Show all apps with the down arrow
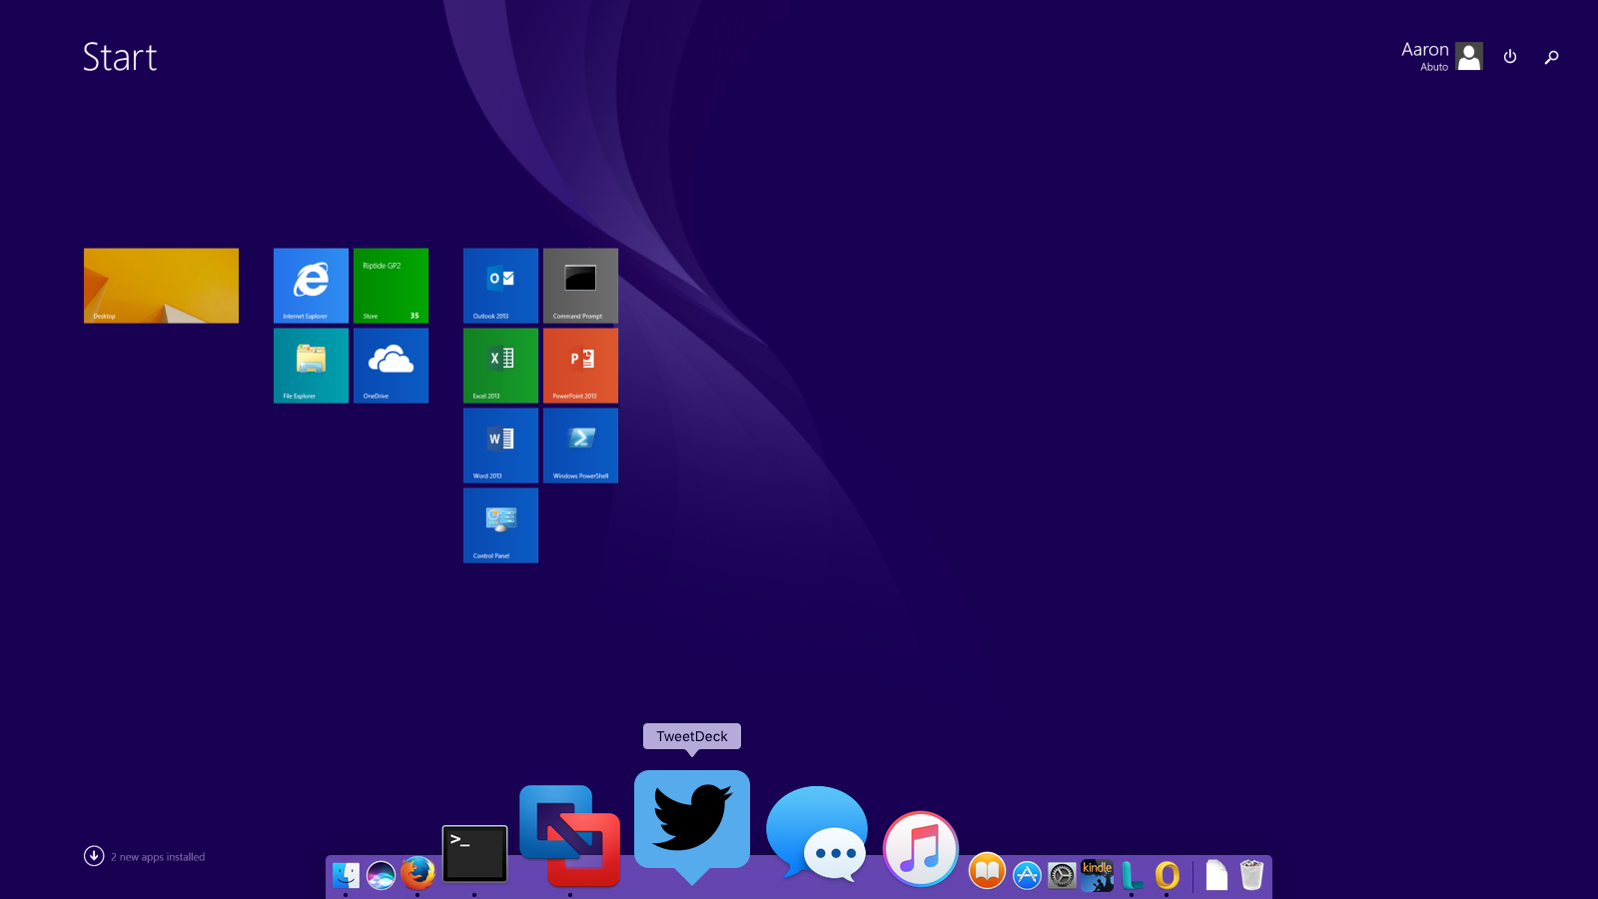This screenshot has width=1598, height=899. 94,856
